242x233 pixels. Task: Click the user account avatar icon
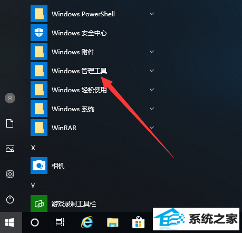[x=10, y=98]
